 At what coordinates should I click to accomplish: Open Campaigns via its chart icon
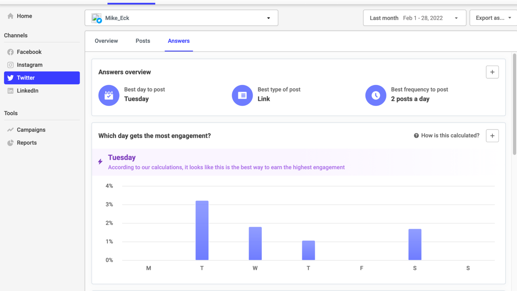11,130
